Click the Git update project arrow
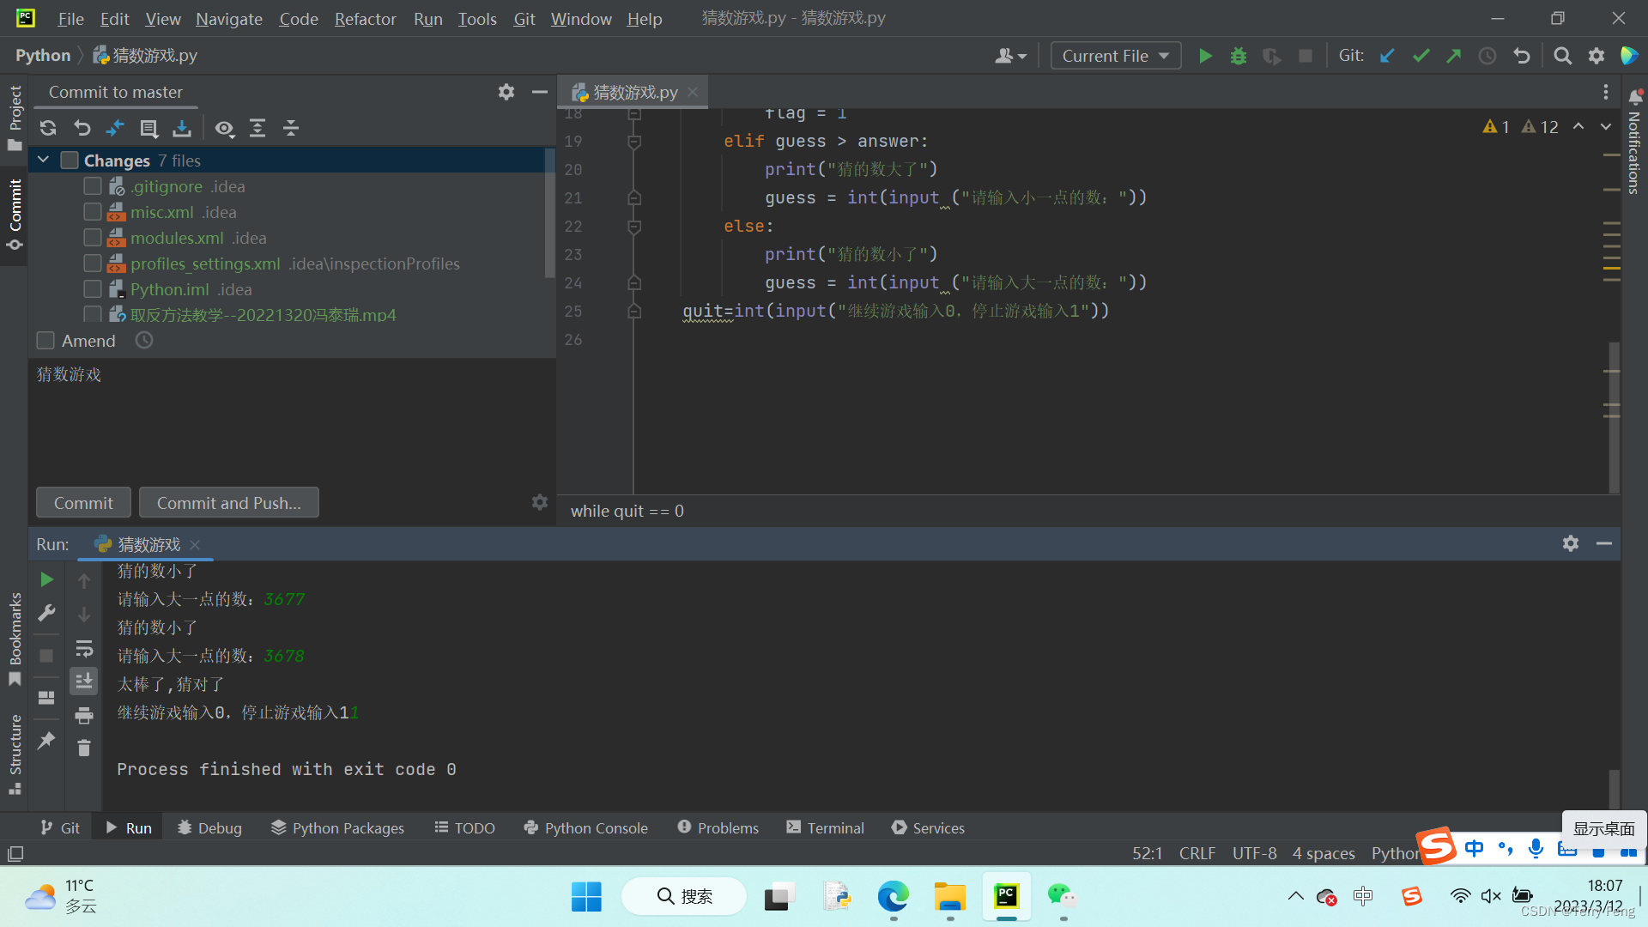 point(1387,56)
